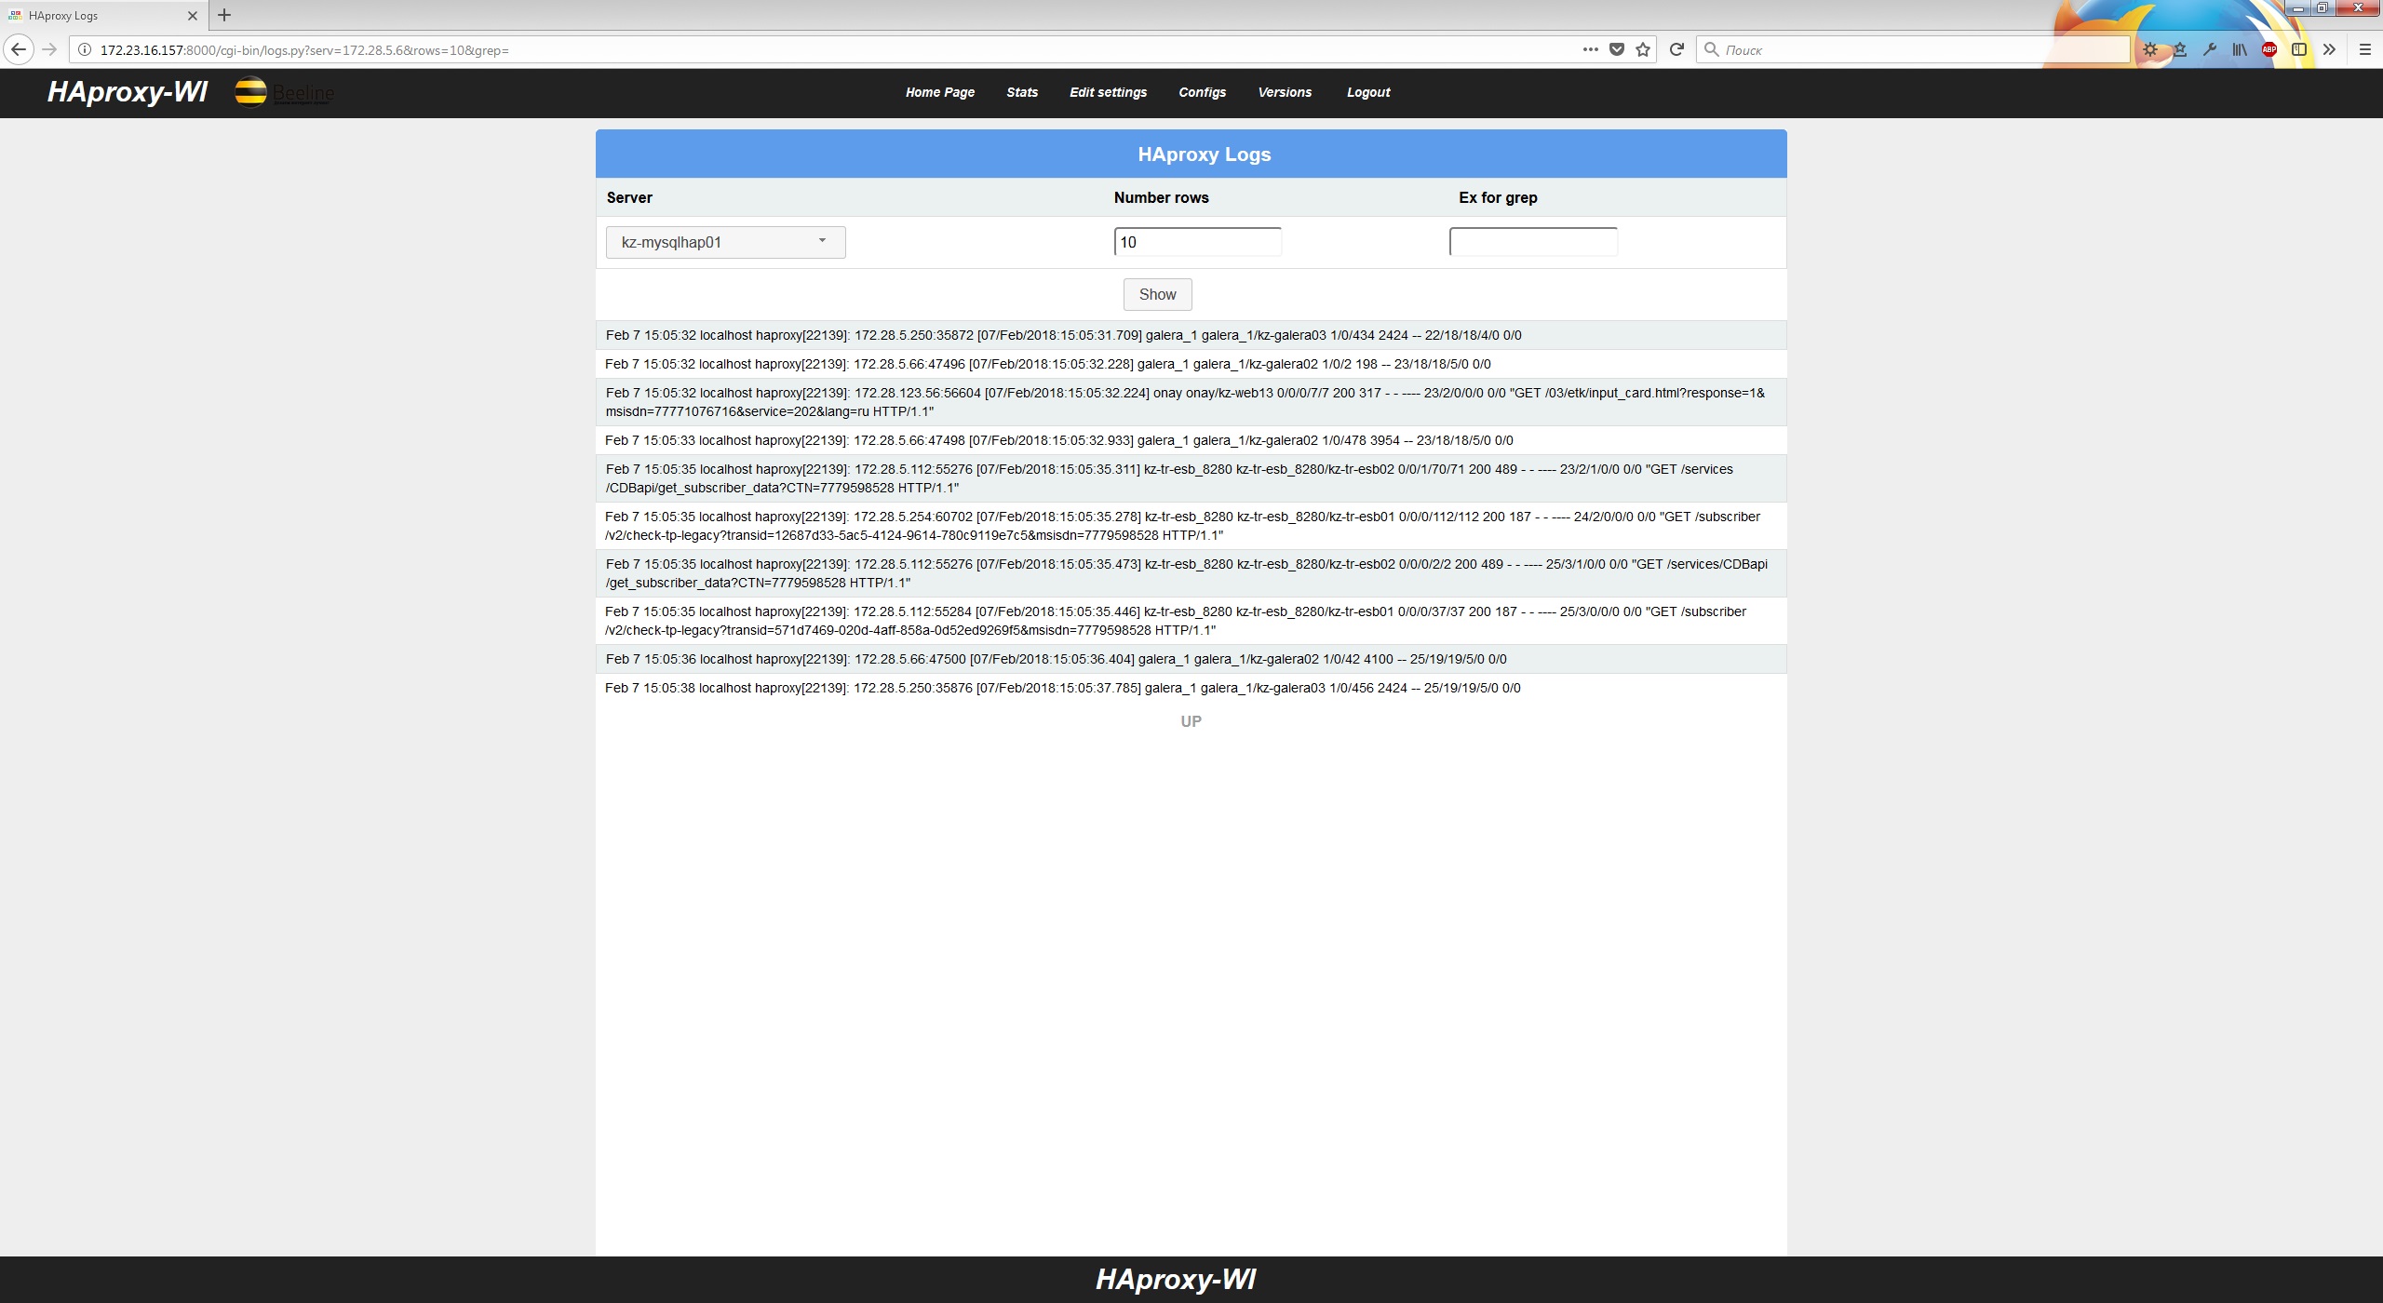Expand more toolbar items chevron

2328,49
